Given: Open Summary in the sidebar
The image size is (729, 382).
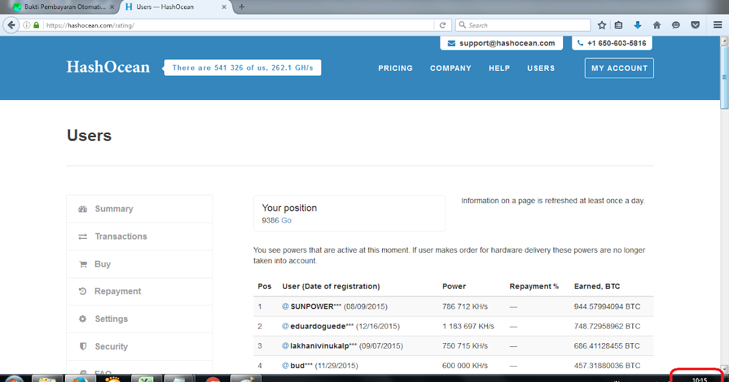Looking at the screenshot, I should 139,209.
